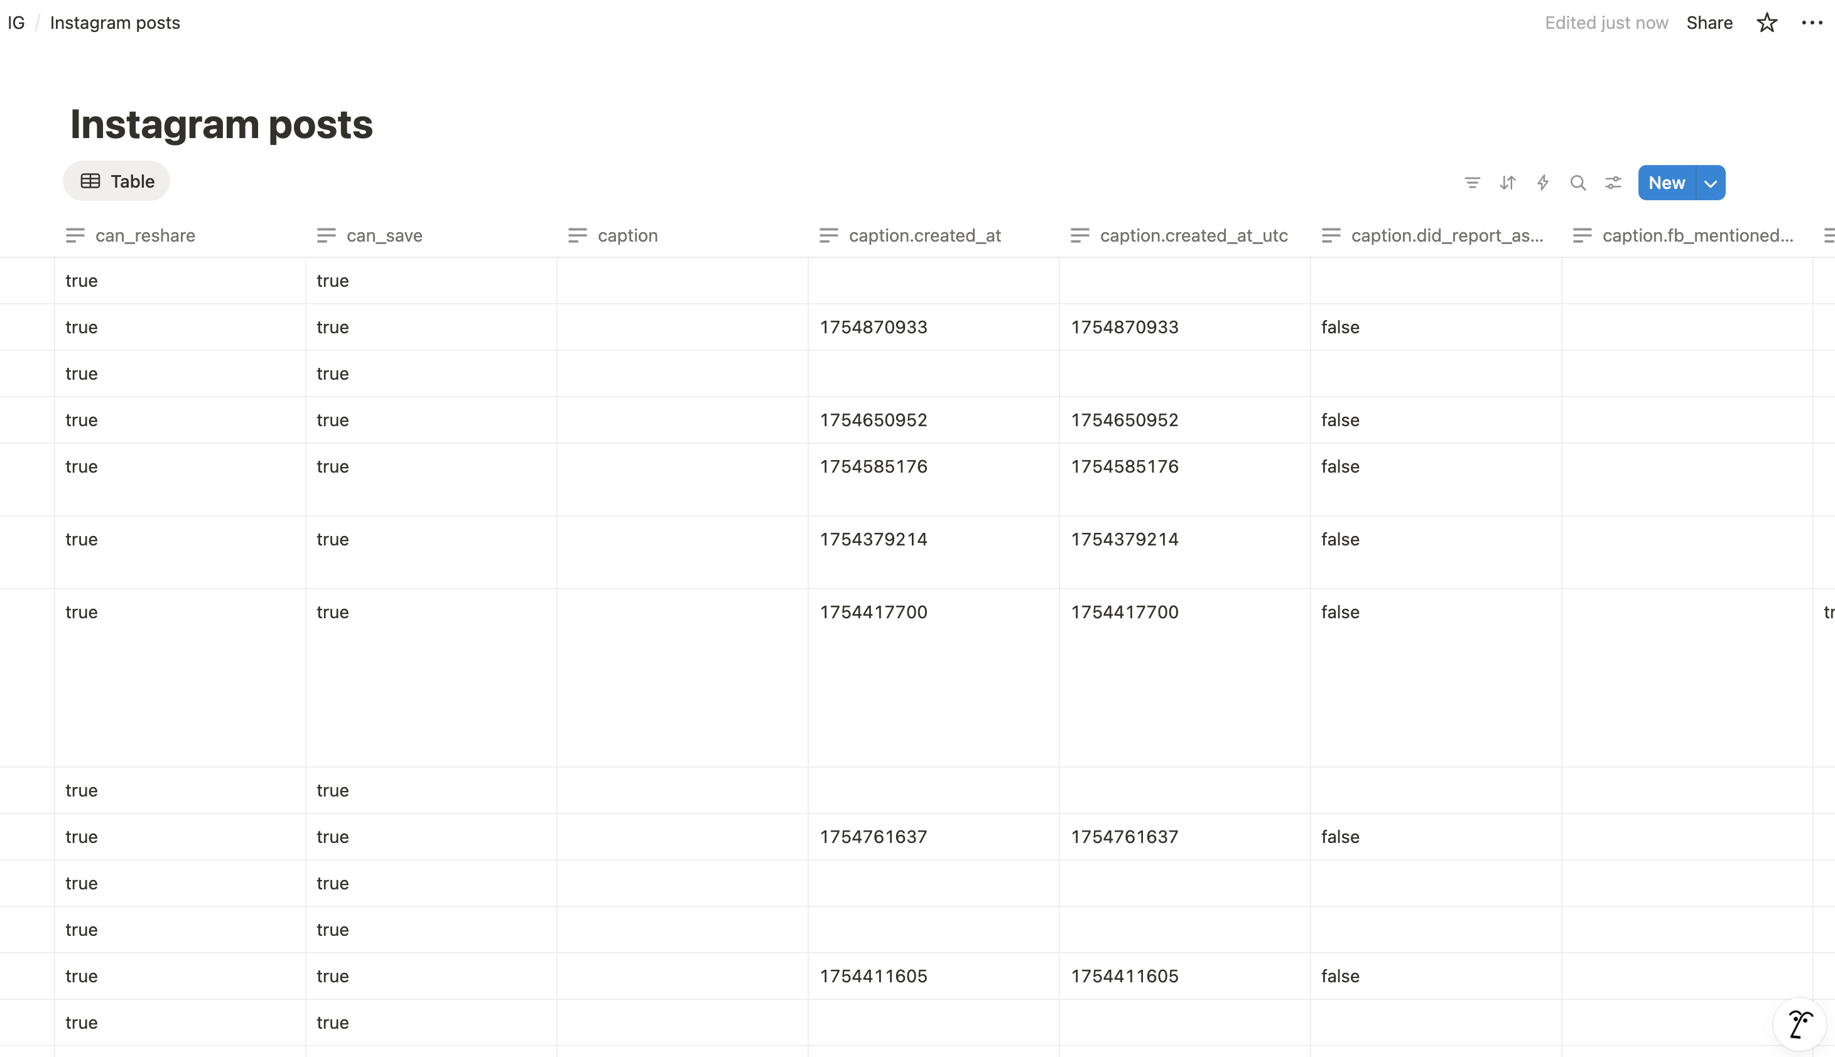Select the false cell in row 1754379214
This screenshot has height=1057, width=1835.
1436,552
